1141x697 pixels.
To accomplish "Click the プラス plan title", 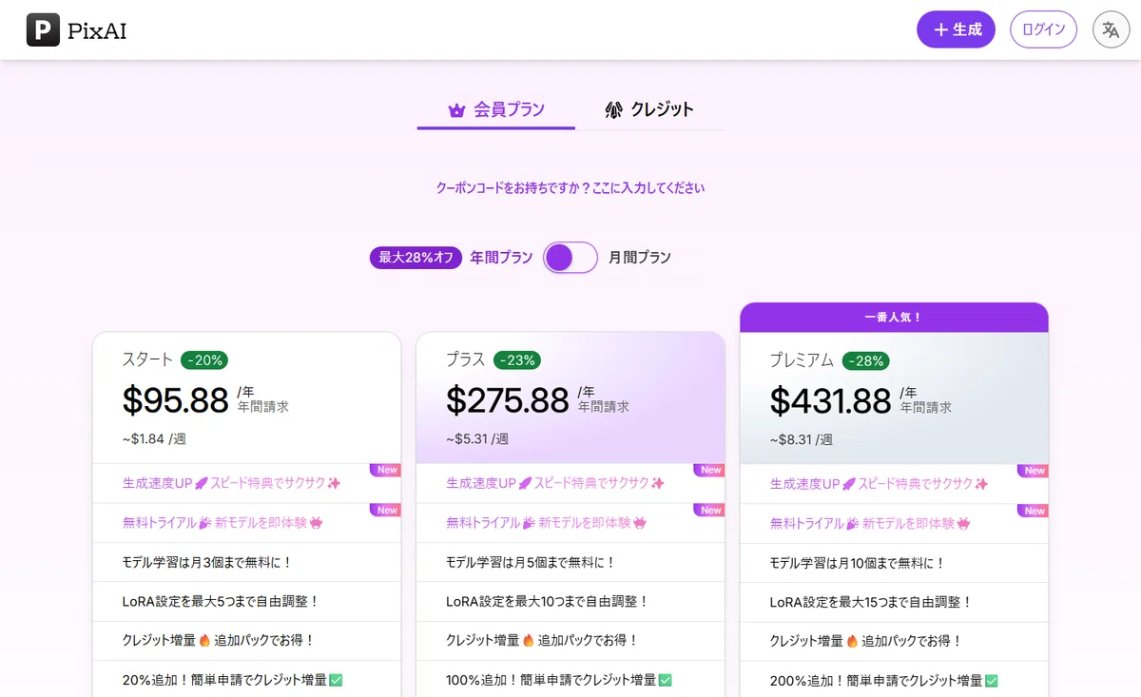I will 466,360.
